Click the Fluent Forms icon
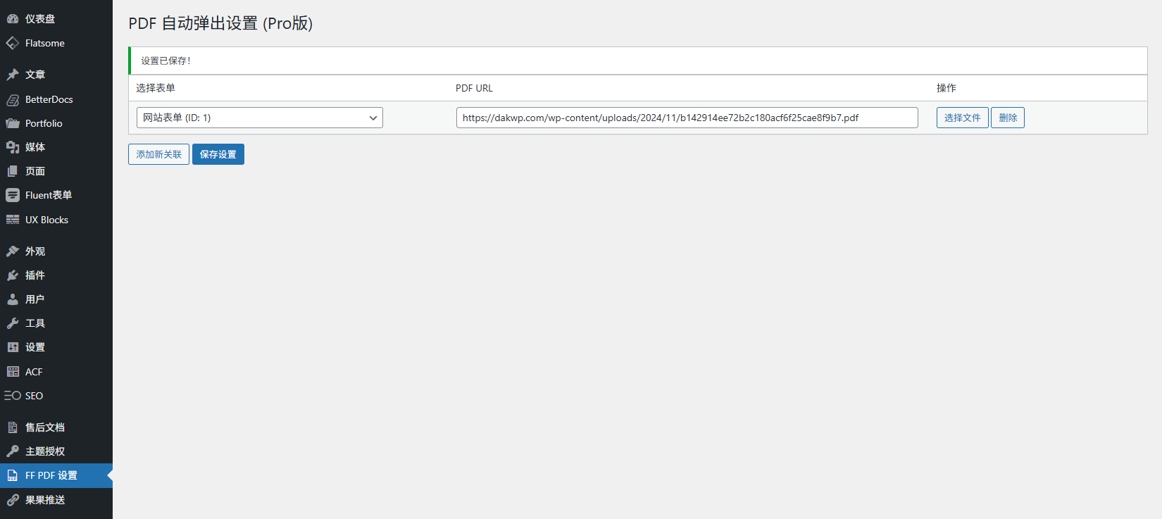 [x=13, y=195]
